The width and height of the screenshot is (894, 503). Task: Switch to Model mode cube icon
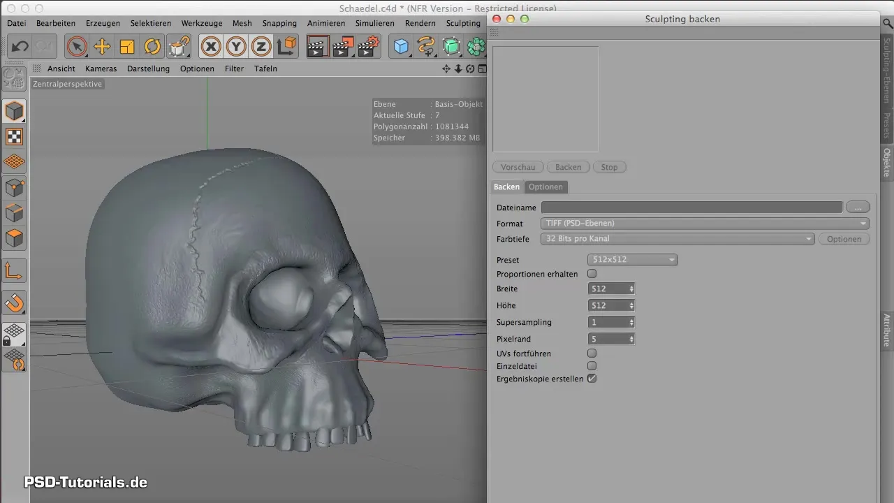(x=14, y=110)
